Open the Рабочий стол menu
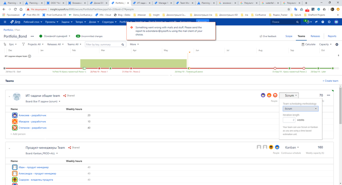Screen dimensions: 342x185 [x=33, y=22]
